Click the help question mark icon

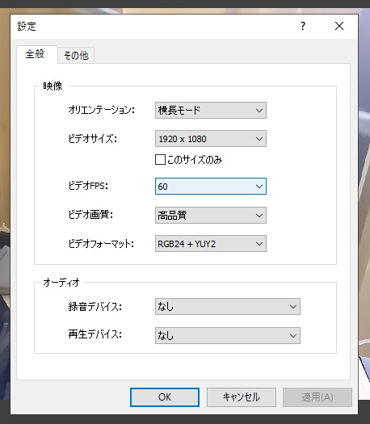click(x=303, y=26)
